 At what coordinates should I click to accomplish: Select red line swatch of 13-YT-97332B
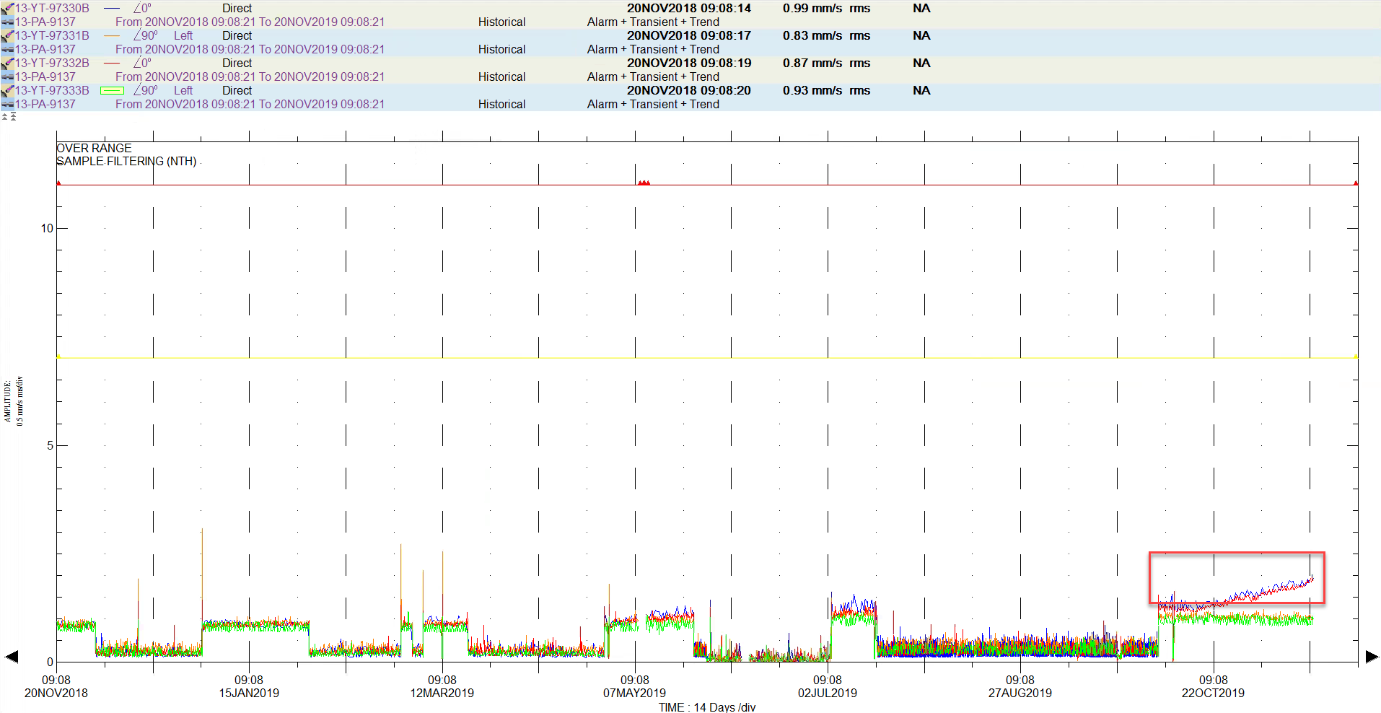pos(112,64)
